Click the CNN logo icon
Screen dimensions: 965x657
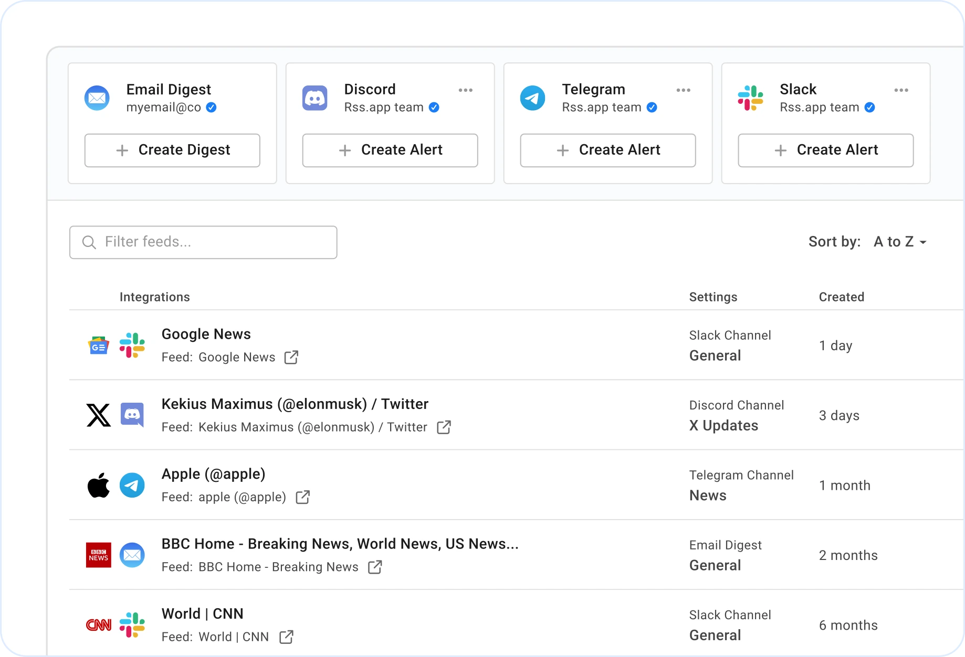[x=99, y=625]
